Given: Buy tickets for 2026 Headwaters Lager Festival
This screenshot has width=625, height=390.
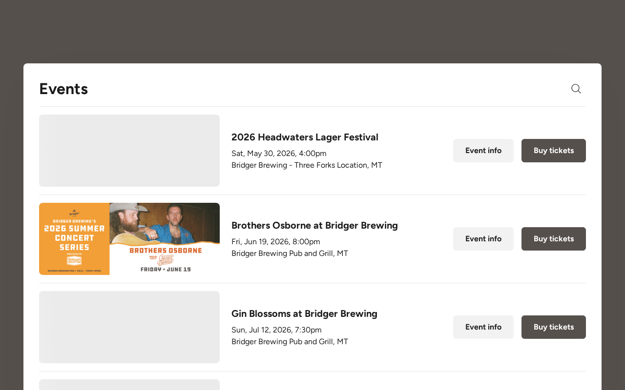Looking at the screenshot, I should coord(554,151).
